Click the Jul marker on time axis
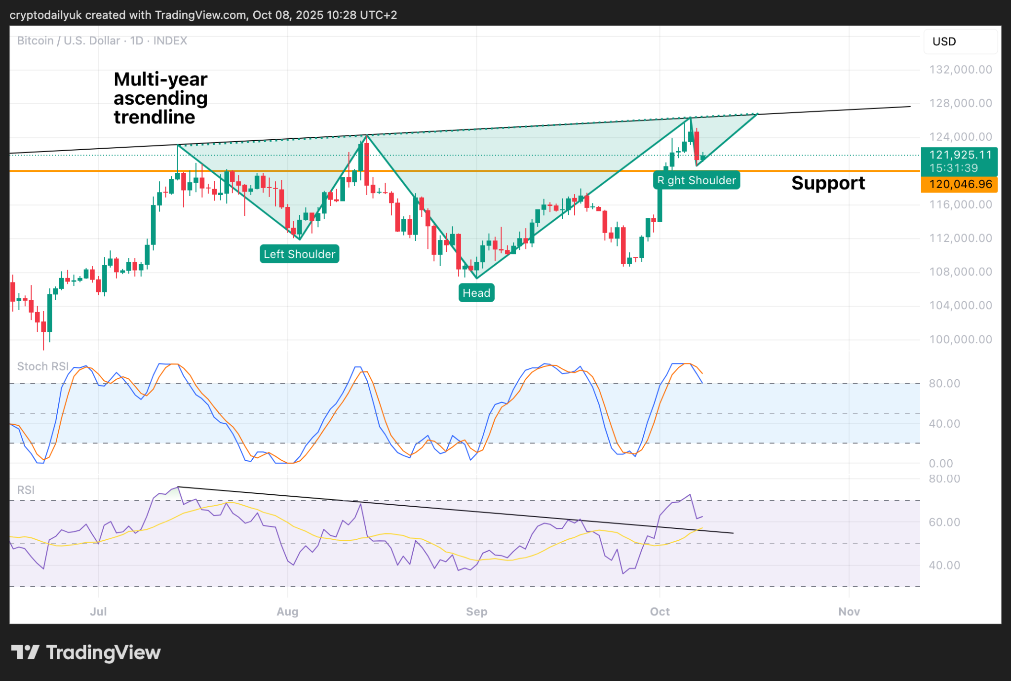Viewport: 1011px width, 681px height. tap(98, 611)
